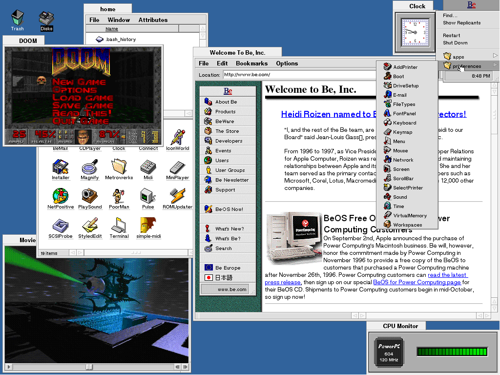Open Be Europe sidebar link
Viewport: 500px width, 375px height.
pyautogui.click(x=228, y=268)
